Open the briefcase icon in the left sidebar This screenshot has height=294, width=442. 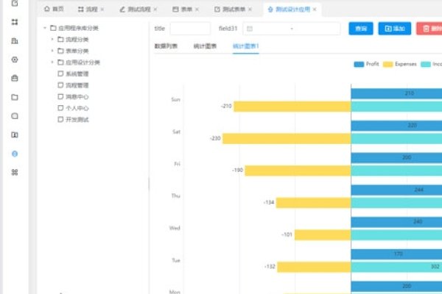coord(15,78)
